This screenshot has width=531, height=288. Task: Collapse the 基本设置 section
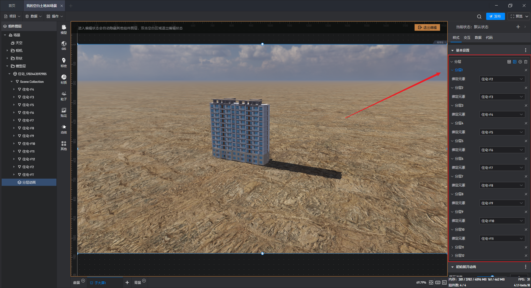point(452,50)
